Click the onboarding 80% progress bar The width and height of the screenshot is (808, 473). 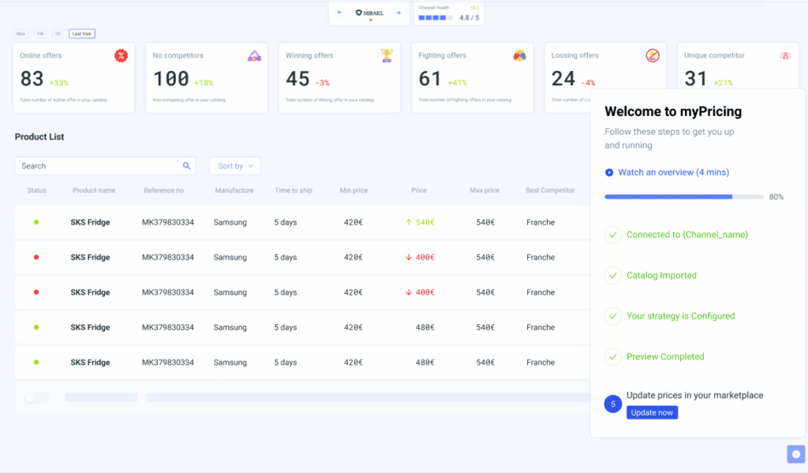click(x=684, y=196)
